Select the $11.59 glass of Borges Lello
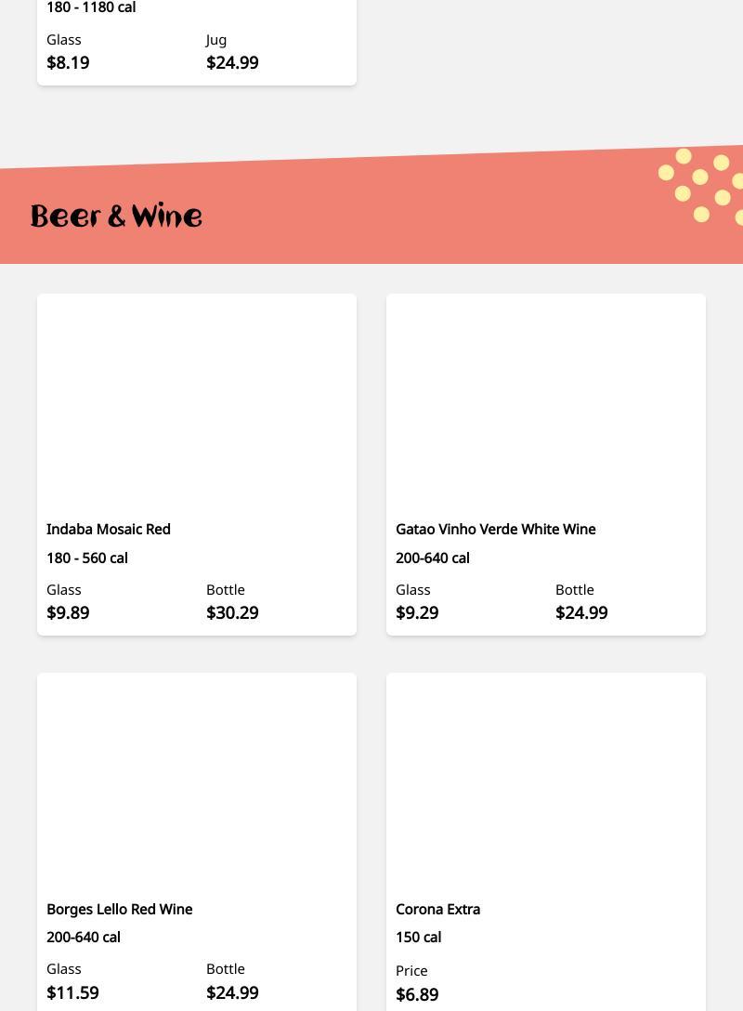This screenshot has height=1011, width=743. click(72, 991)
